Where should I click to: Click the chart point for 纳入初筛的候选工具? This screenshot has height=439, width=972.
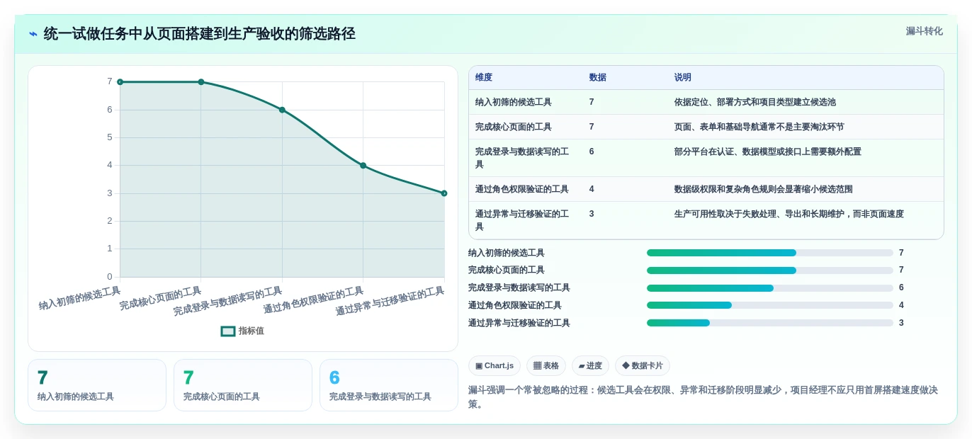120,82
